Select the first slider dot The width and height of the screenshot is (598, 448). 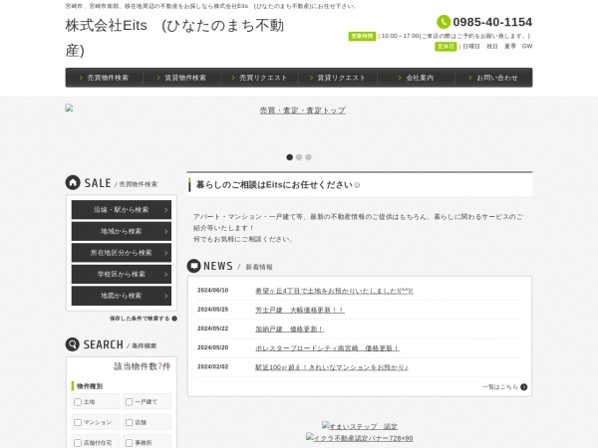pyautogui.click(x=289, y=157)
